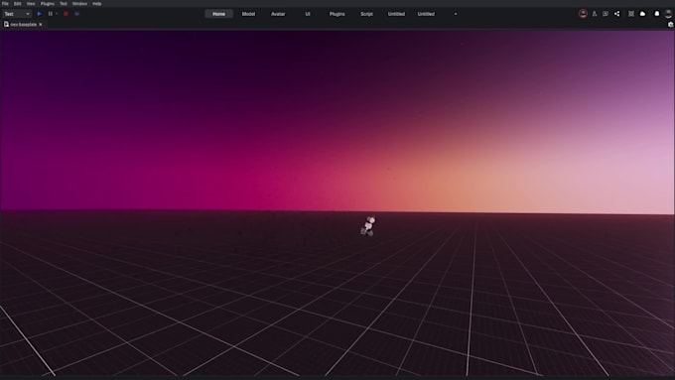
Task: Close the new baseplate tab
Action: [x=41, y=25]
